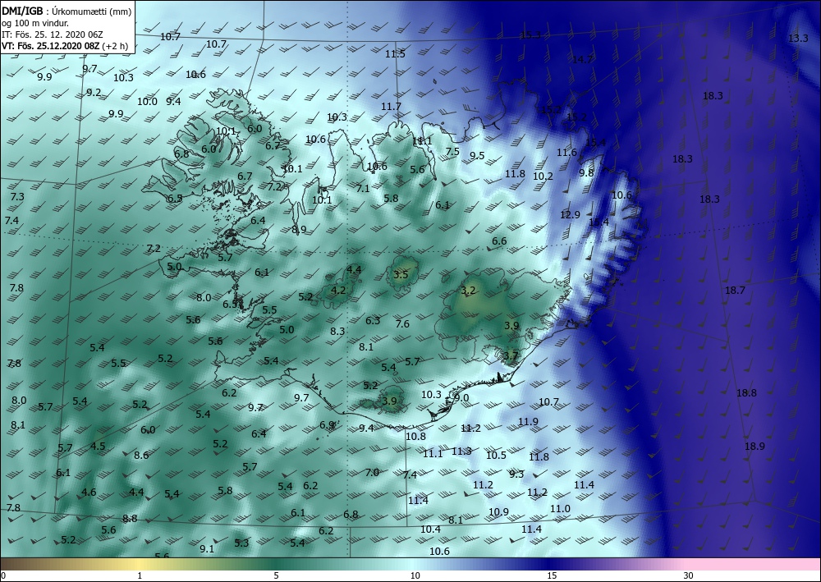Click the 11.7 value on the map
The image size is (821, 582).
391,106
